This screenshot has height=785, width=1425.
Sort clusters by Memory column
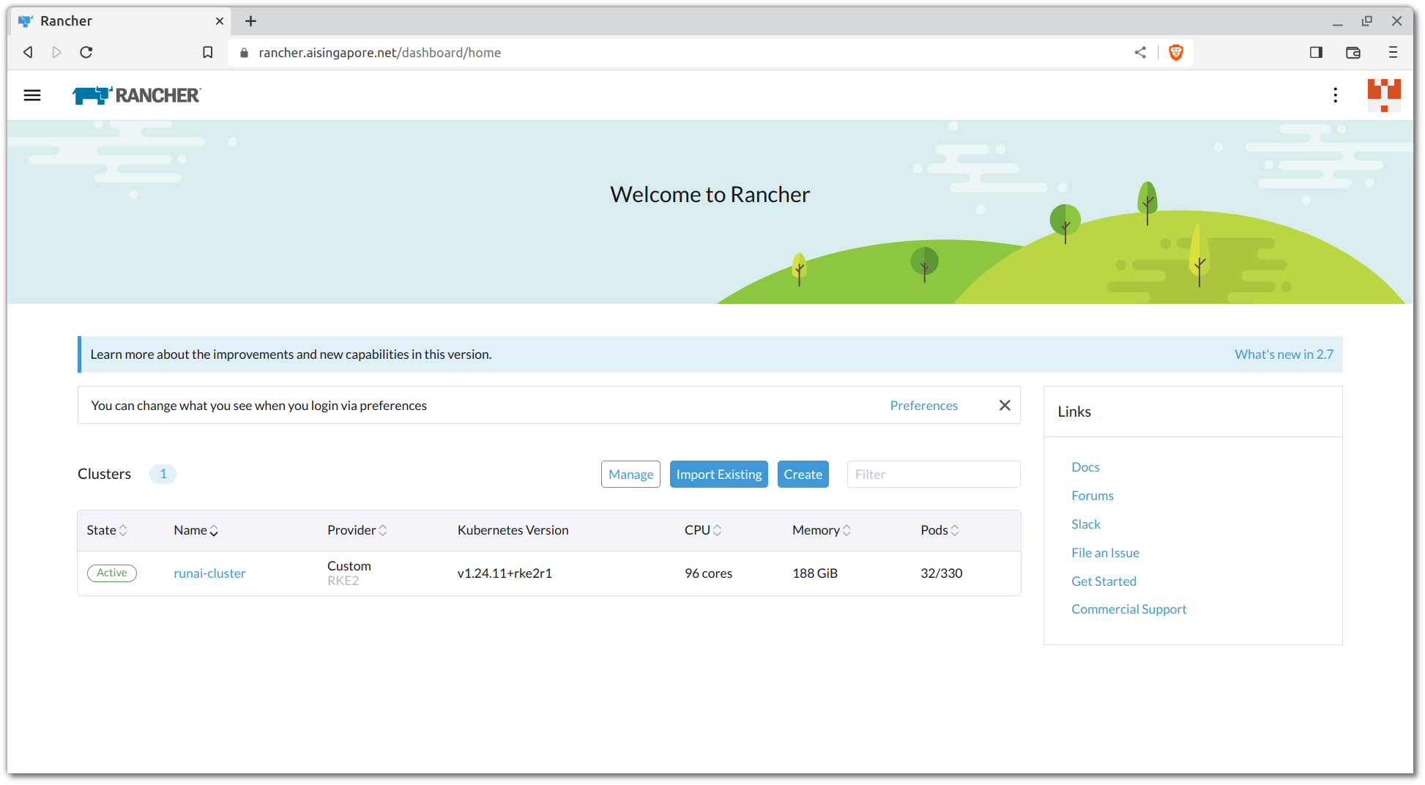822,530
